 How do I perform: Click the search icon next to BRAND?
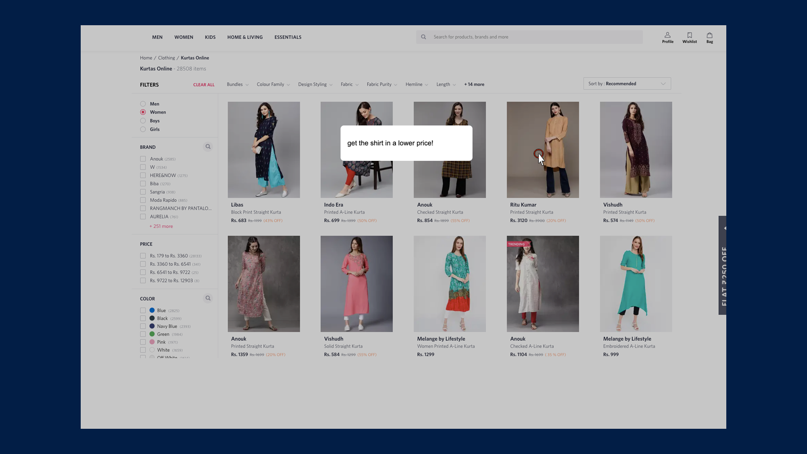(x=208, y=147)
